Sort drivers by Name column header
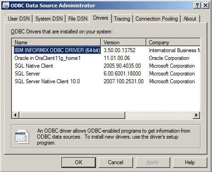This screenshot has height=172, width=212. click(x=56, y=43)
